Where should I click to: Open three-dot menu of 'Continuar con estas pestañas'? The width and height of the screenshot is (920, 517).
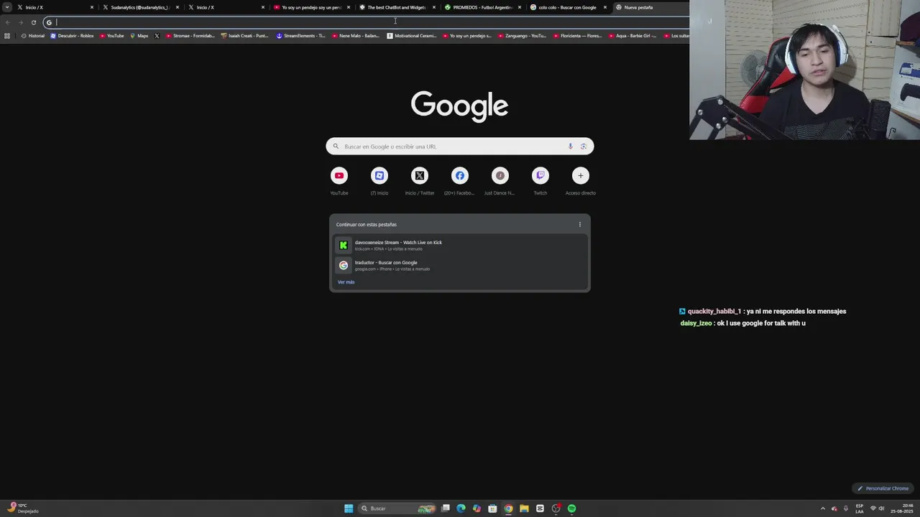580,224
